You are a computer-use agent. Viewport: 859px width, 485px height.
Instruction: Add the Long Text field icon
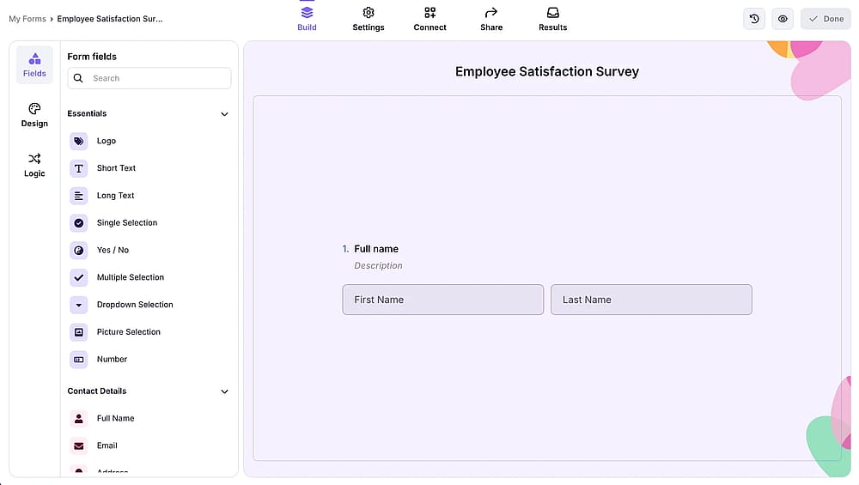(x=79, y=196)
